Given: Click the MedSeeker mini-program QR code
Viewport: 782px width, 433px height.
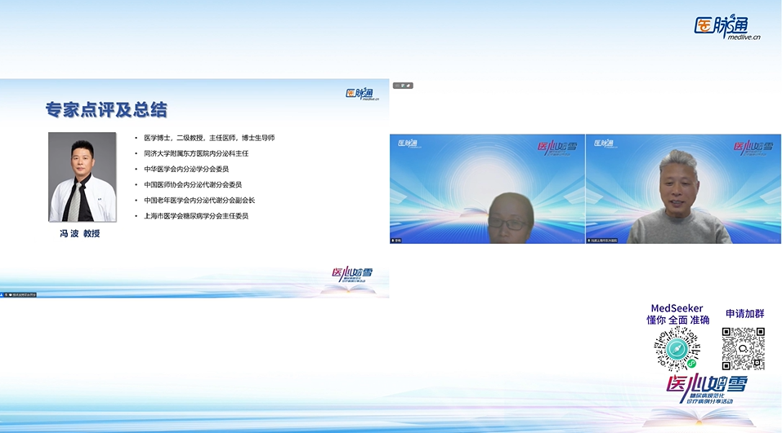Looking at the screenshot, I should click(677, 349).
